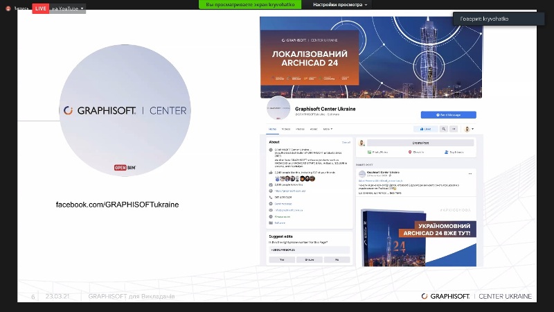Click the Create Post field
Image resolution: width=554 pixels, height=312 pixels.
click(420, 143)
